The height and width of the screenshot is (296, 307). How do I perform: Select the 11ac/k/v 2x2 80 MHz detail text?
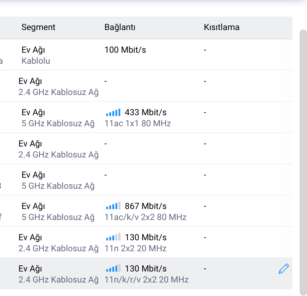tap(146, 217)
